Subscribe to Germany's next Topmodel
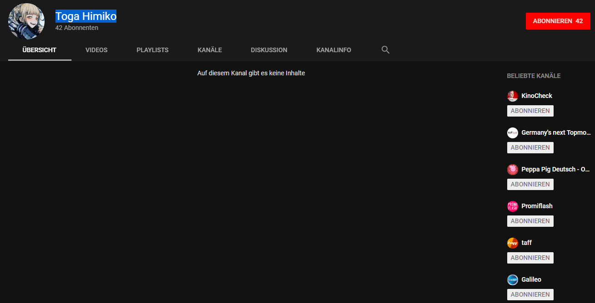Image resolution: width=595 pixels, height=303 pixels. tap(530, 147)
